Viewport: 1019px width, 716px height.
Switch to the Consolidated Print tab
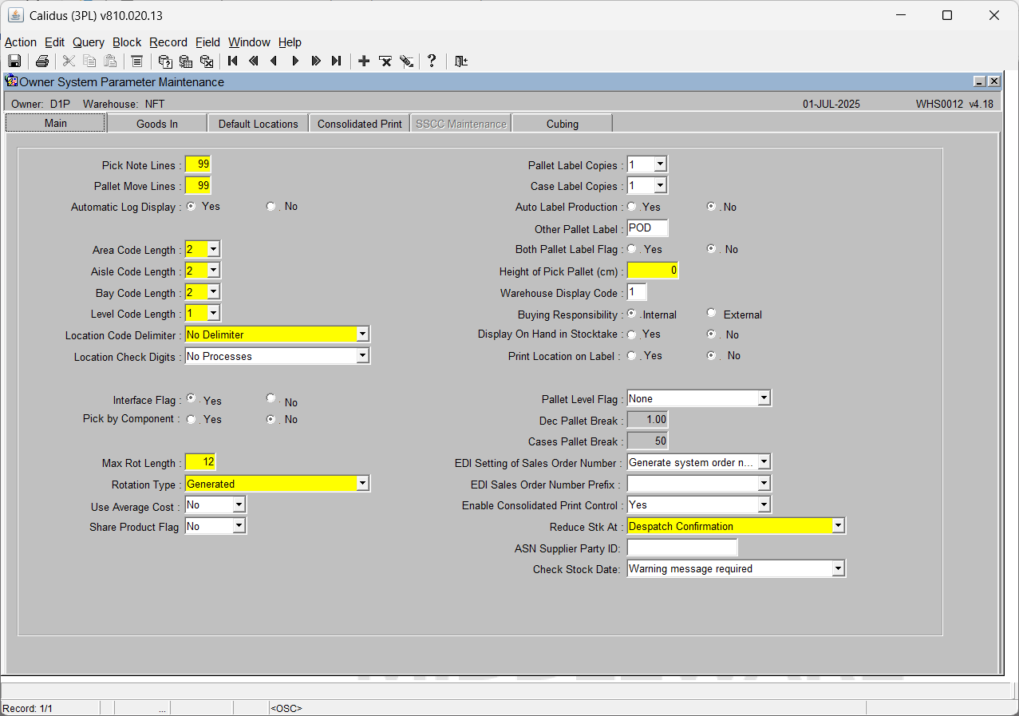point(360,124)
